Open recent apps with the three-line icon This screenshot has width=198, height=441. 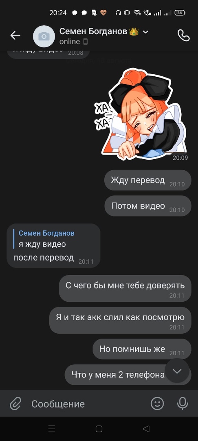click(x=52, y=429)
